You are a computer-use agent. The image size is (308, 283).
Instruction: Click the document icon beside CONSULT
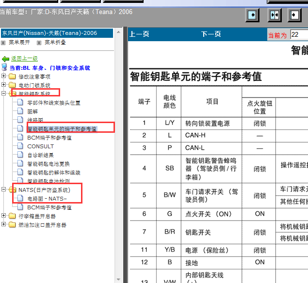[20, 146]
